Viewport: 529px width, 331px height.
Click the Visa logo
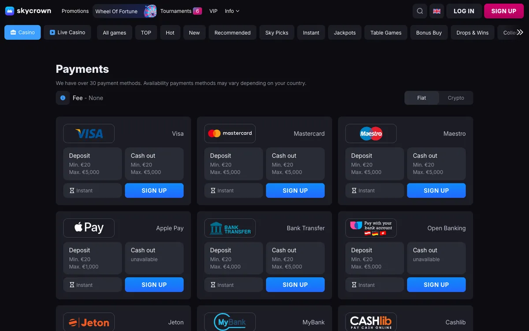89,133
